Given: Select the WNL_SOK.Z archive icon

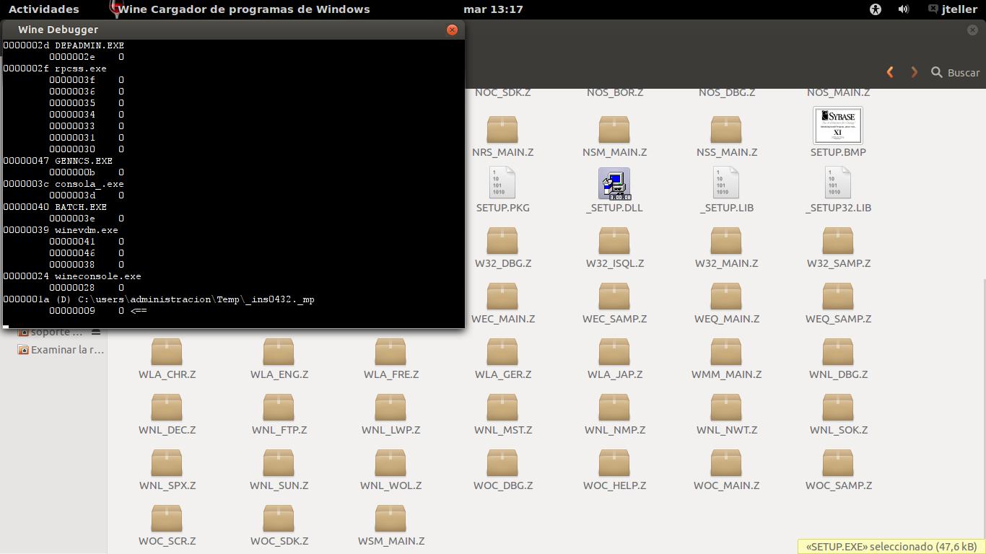Looking at the screenshot, I should pyautogui.click(x=838, y=408).
